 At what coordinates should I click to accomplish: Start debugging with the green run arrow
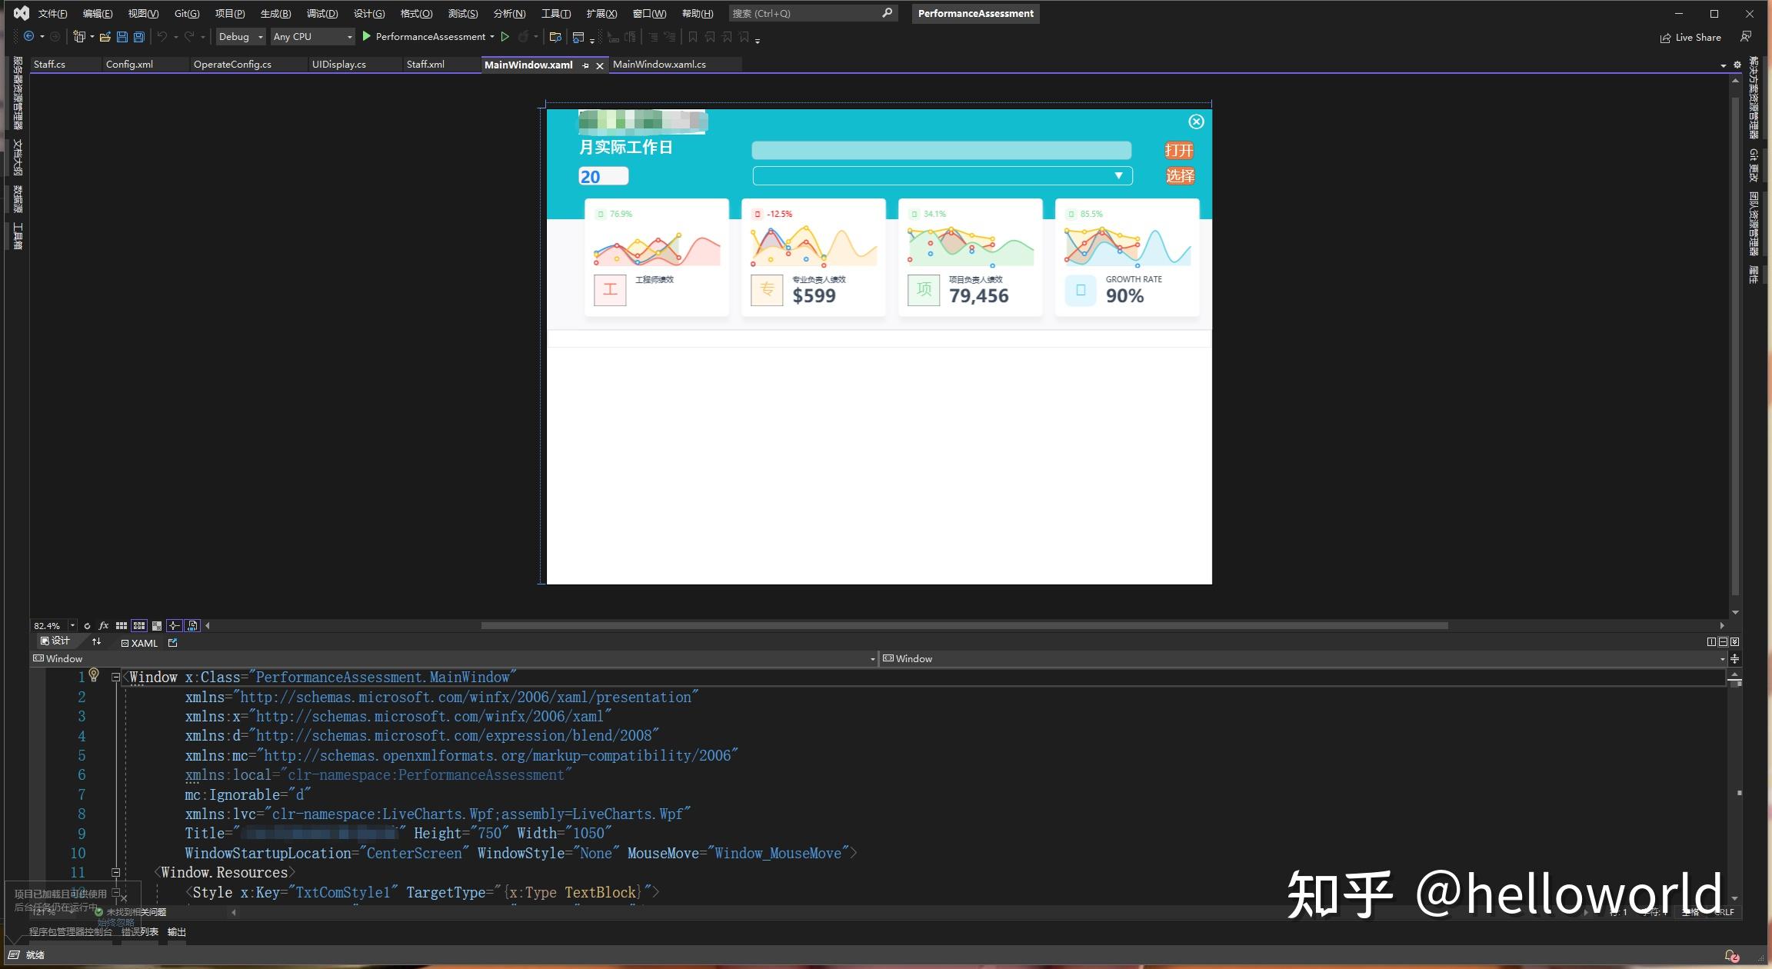pyautogui.click(x=368, y=36)
